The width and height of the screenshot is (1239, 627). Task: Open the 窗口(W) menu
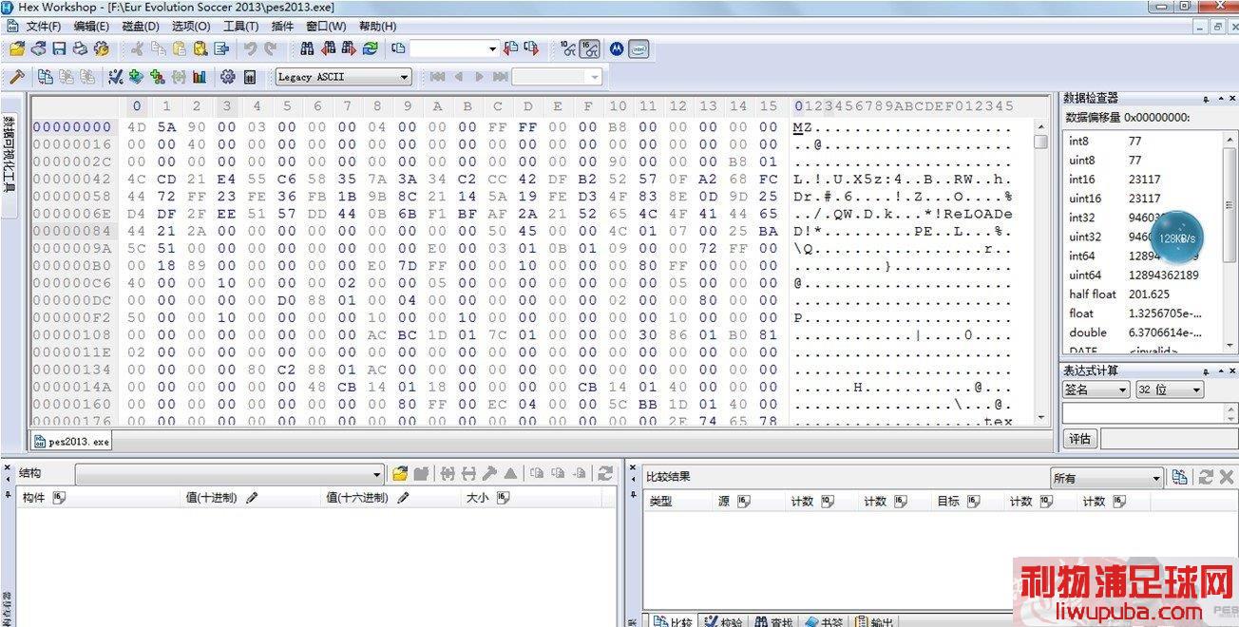326,26
